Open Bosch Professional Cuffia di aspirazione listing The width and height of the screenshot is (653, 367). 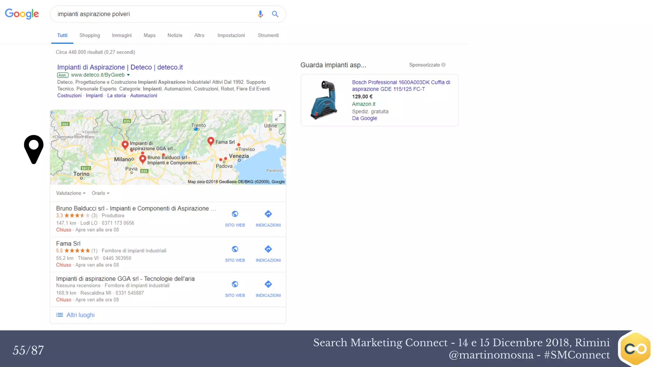pyautogui.click(x=401, y=86)
